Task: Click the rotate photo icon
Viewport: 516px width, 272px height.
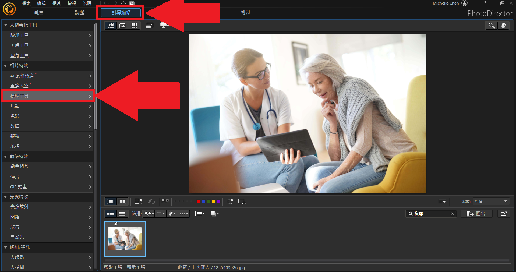Action: [230, 202]
